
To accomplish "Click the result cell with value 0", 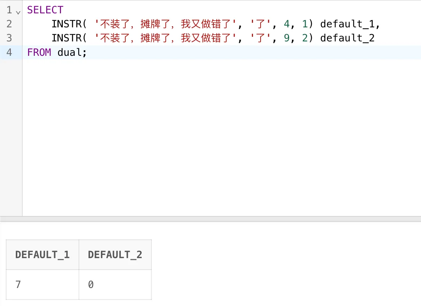I will 115,284.
